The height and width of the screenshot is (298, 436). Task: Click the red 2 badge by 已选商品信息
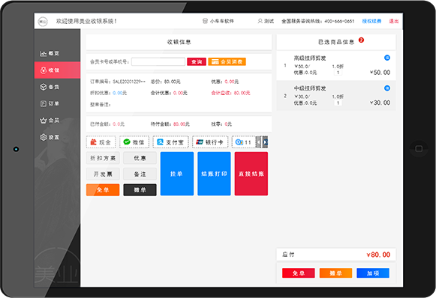pos(361,40)
